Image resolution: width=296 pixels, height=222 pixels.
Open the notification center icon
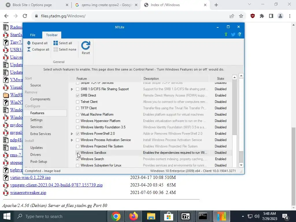(285, 217)
